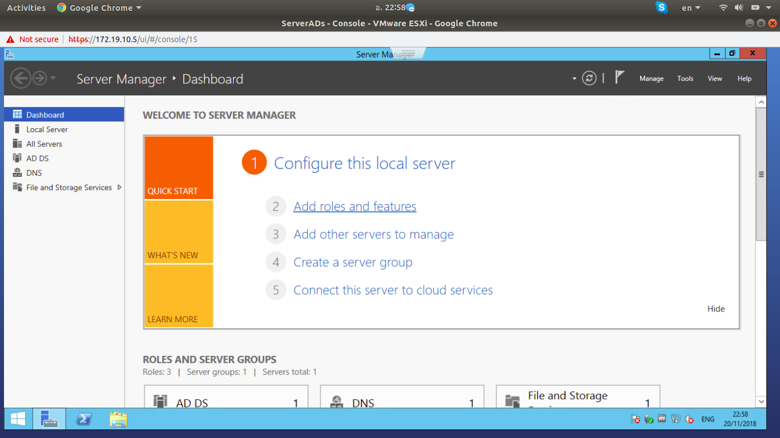This screenshot has width=780, height=438.
Task: Click the Configure this local server link
Action: [x=365, y=164]
